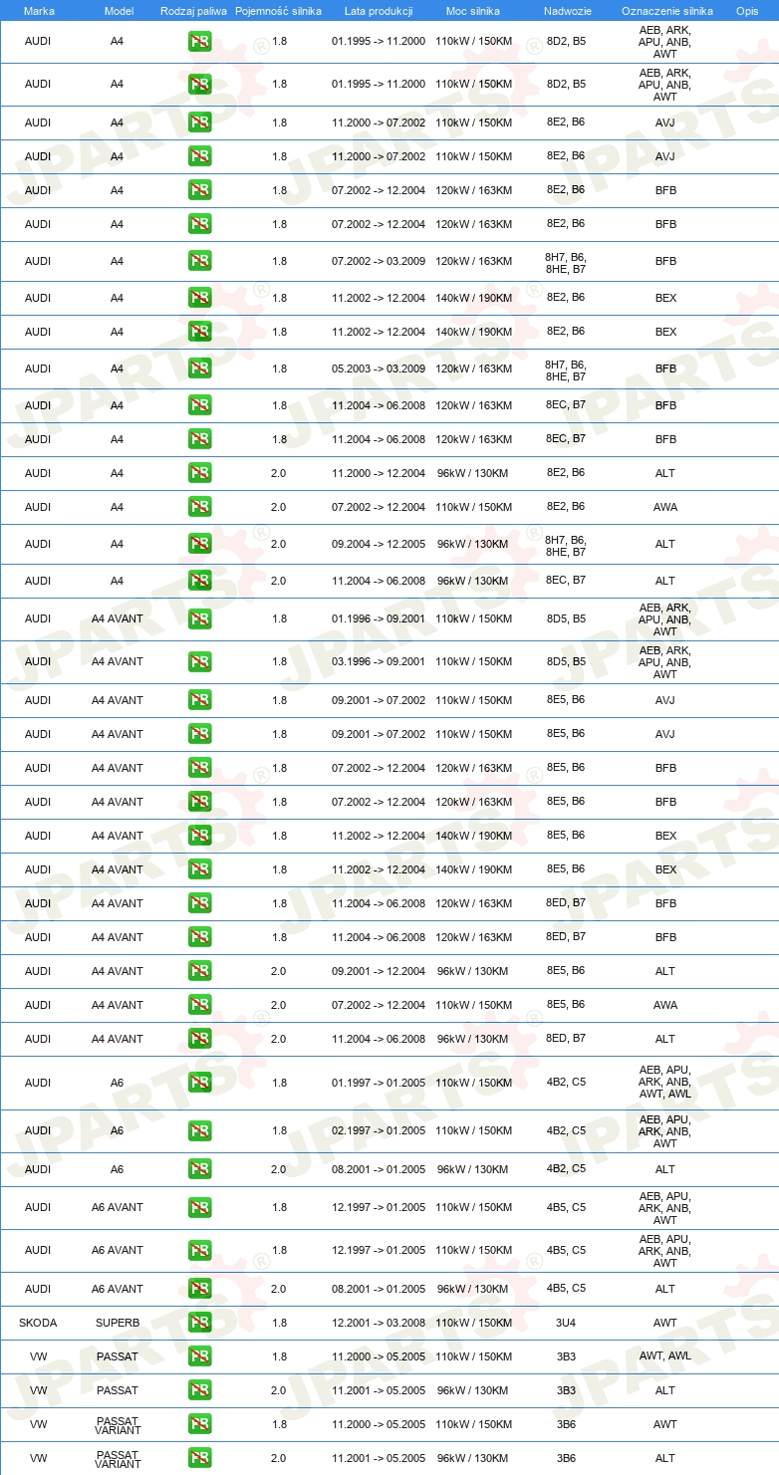Click the date range 12.2001 -> 03.2008

(x=379, y=1323)
